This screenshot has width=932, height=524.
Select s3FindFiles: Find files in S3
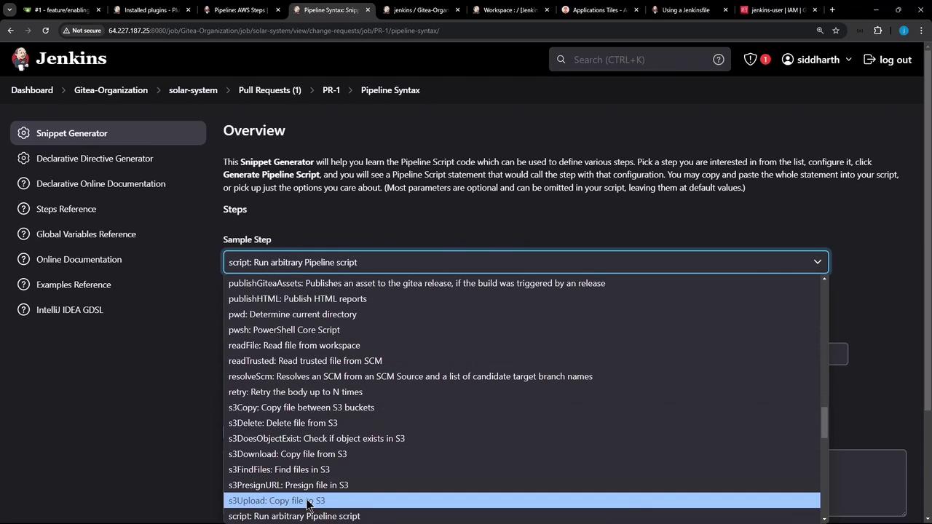point(521,469)
